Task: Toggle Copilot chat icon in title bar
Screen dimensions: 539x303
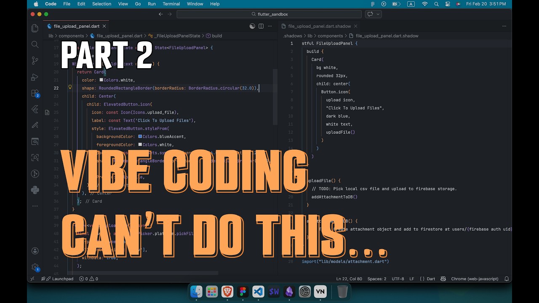Action: [370, 14]
